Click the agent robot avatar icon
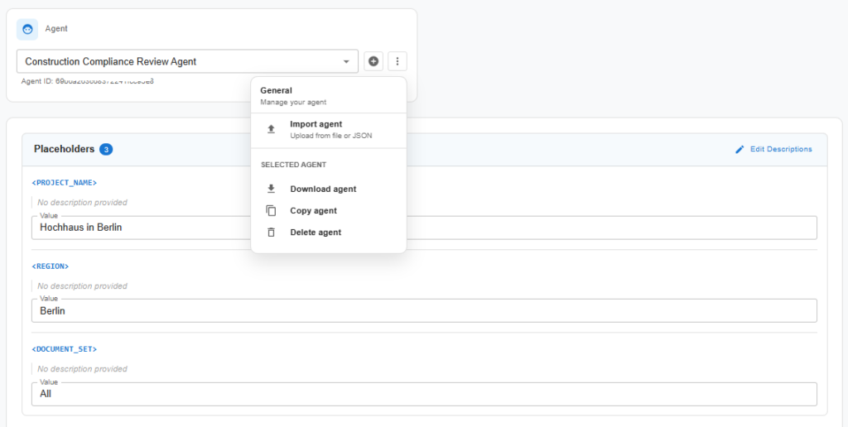This screenshot has width=848, height=427. (27, 29)
